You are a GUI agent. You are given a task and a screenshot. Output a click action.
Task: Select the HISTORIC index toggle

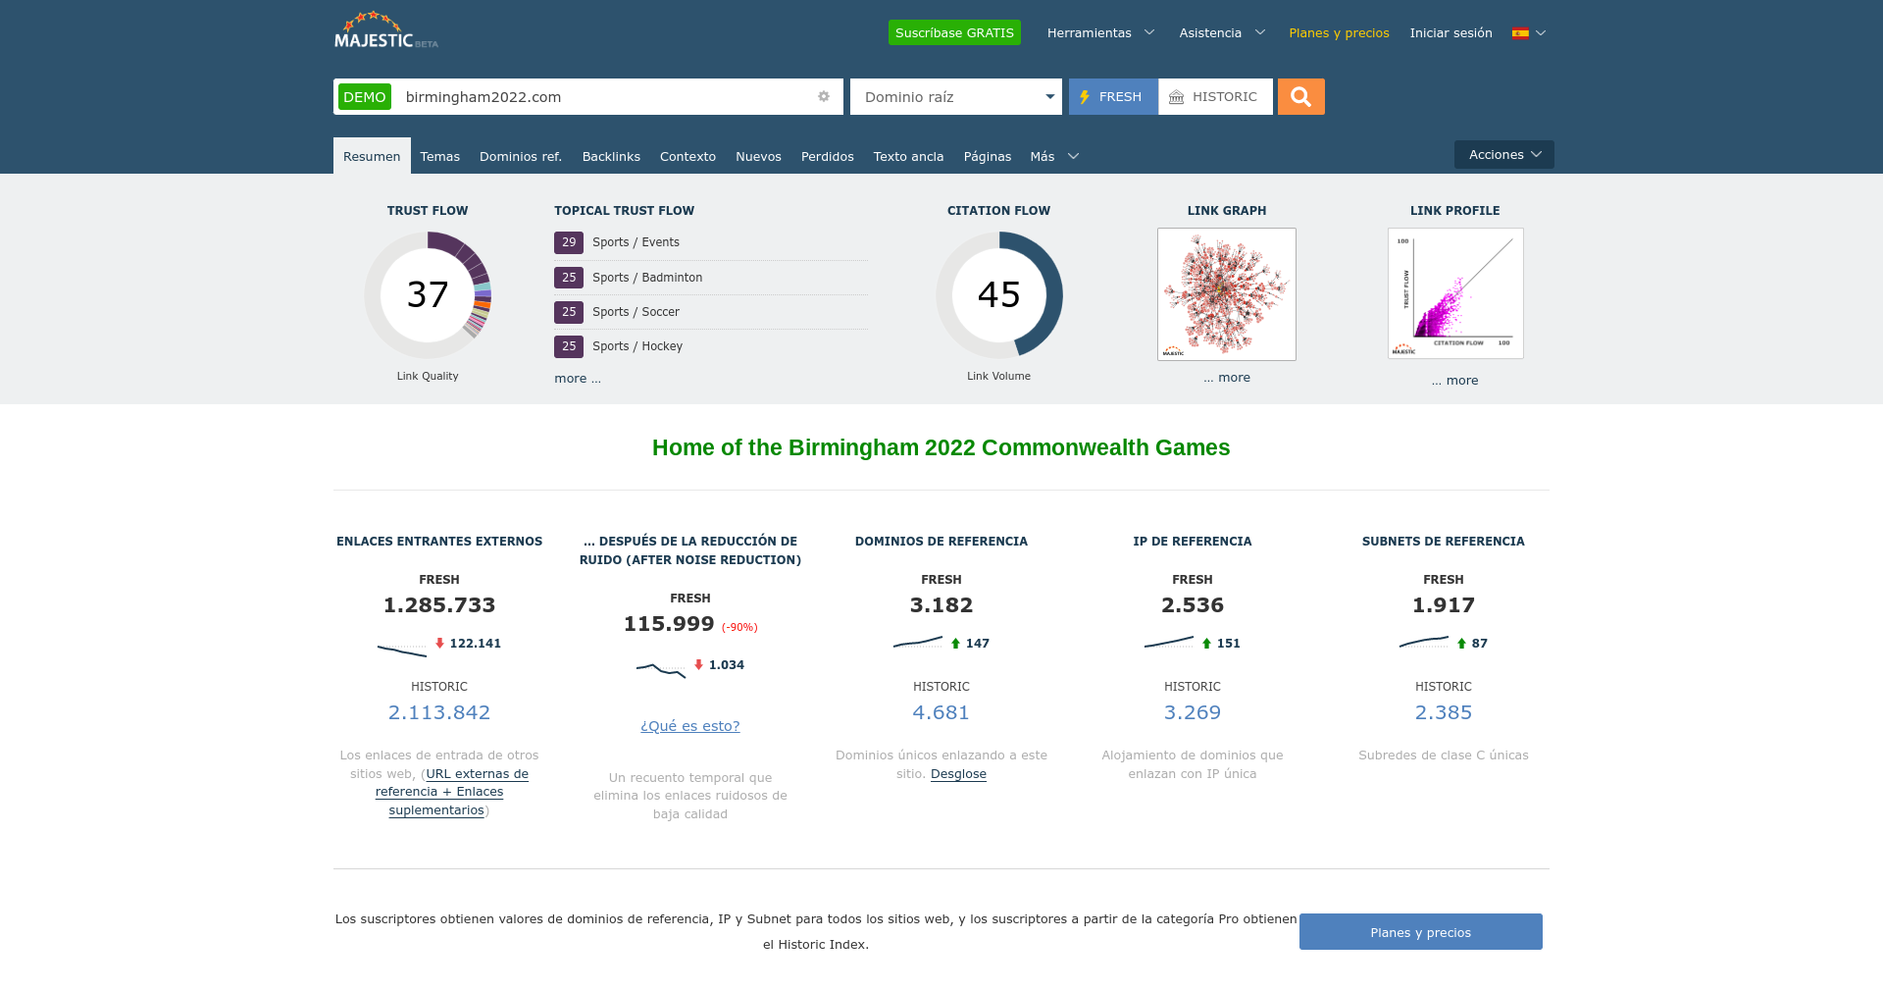coord(1215,96)
